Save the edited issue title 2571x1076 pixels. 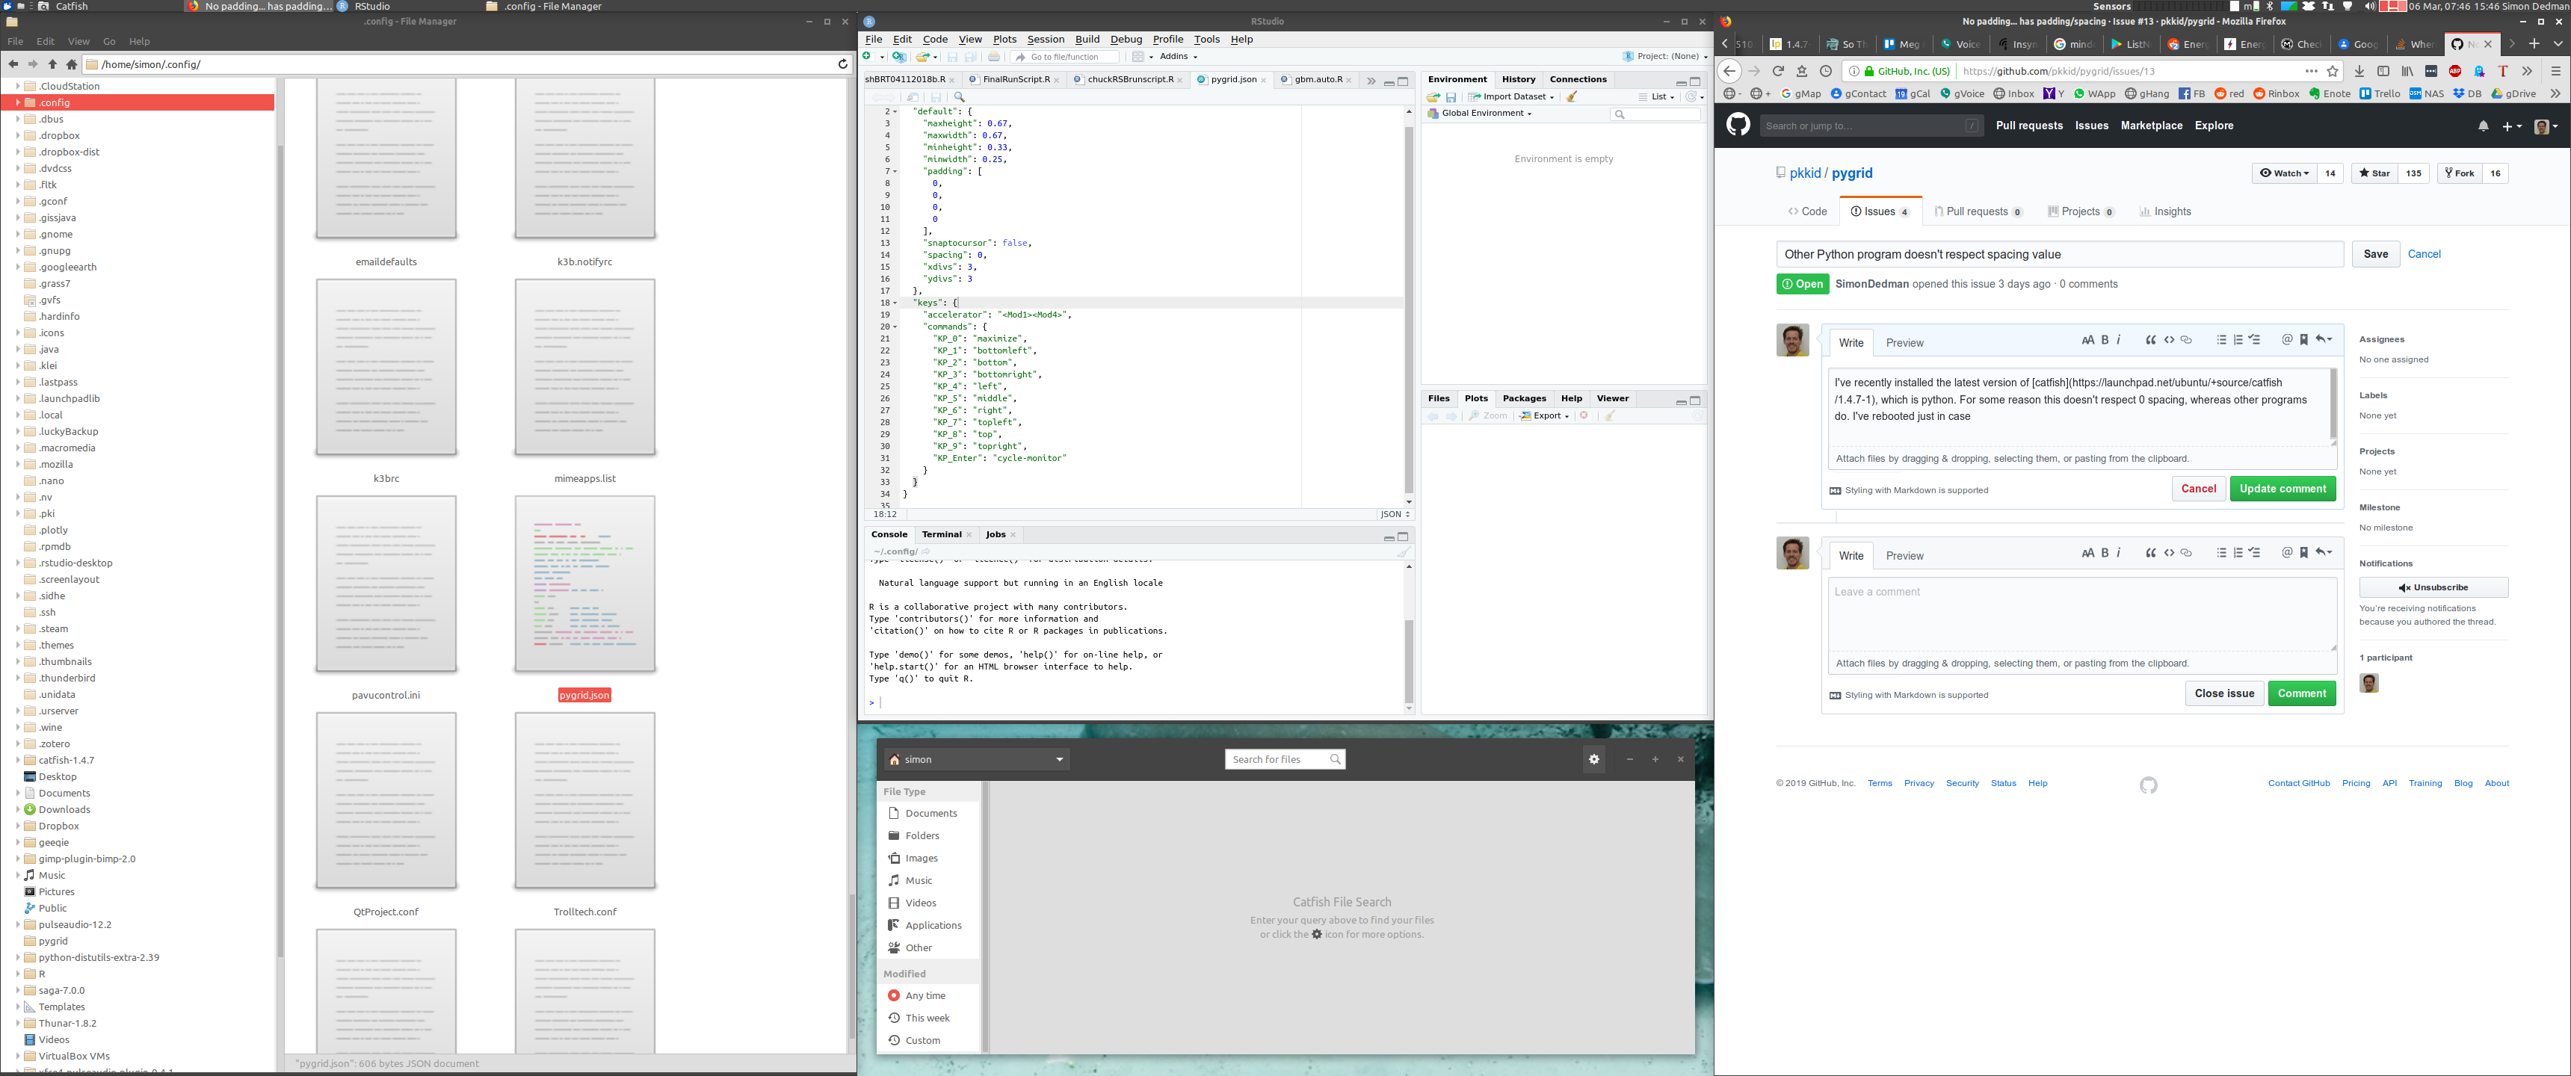coord(2375,255)
